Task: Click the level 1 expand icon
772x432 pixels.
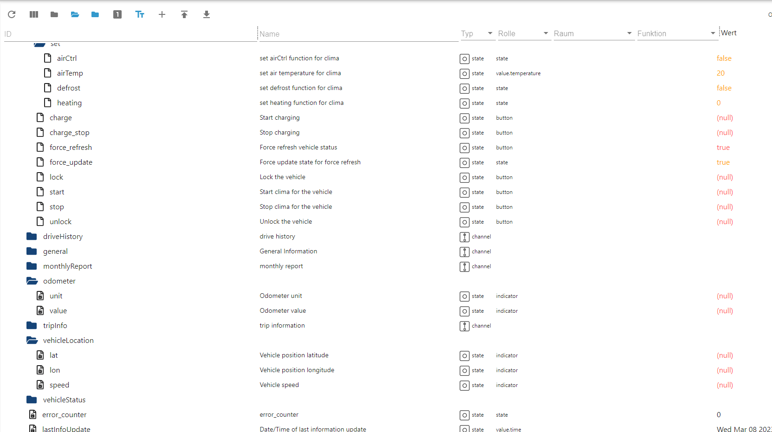Action: (117, 14)
